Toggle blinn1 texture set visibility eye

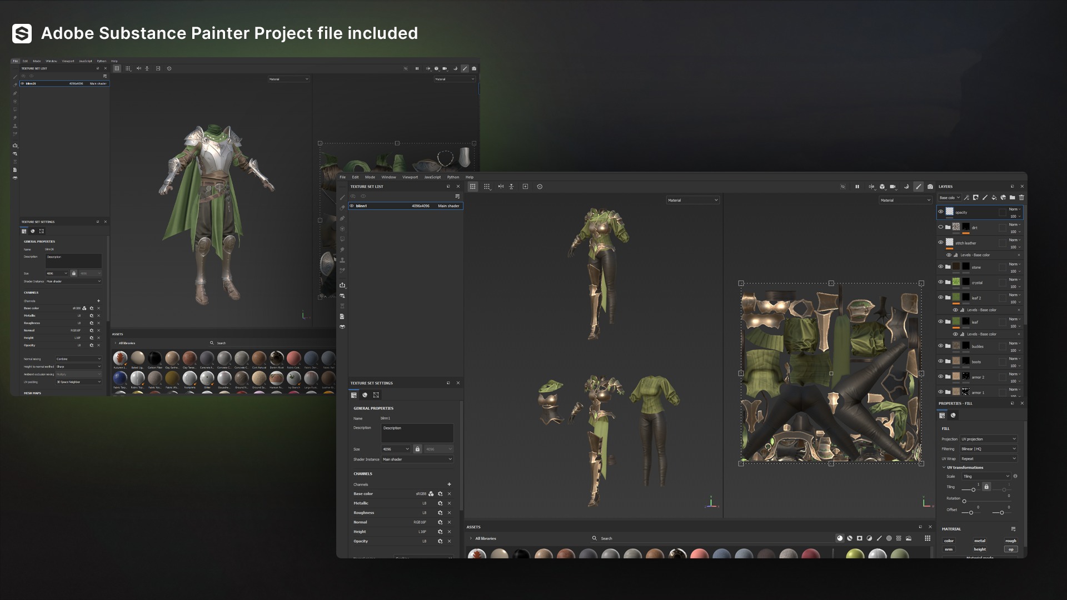(x=351, y=206)
